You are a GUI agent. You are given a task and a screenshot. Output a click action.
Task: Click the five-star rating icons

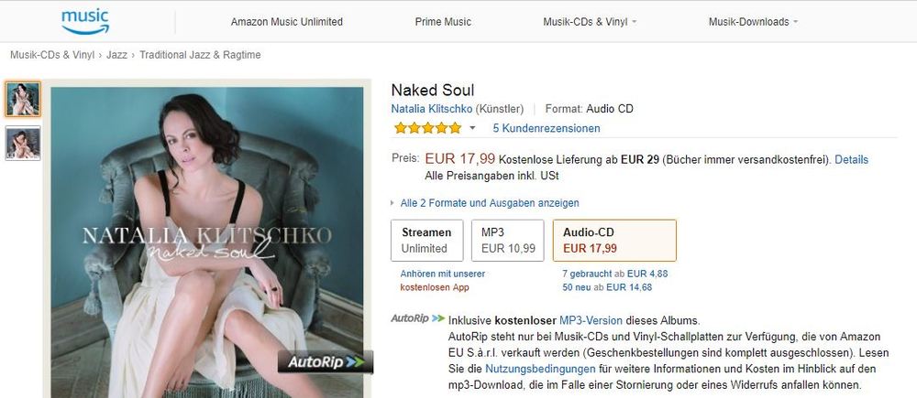pos(427,128)
